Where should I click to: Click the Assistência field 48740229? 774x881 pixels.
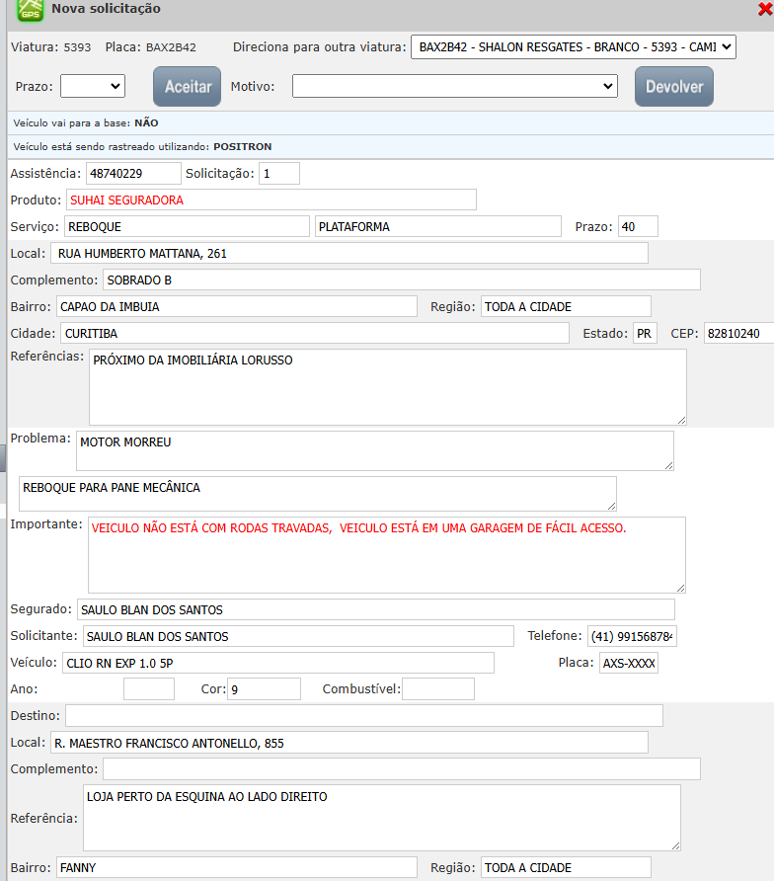tap(133, 174)
